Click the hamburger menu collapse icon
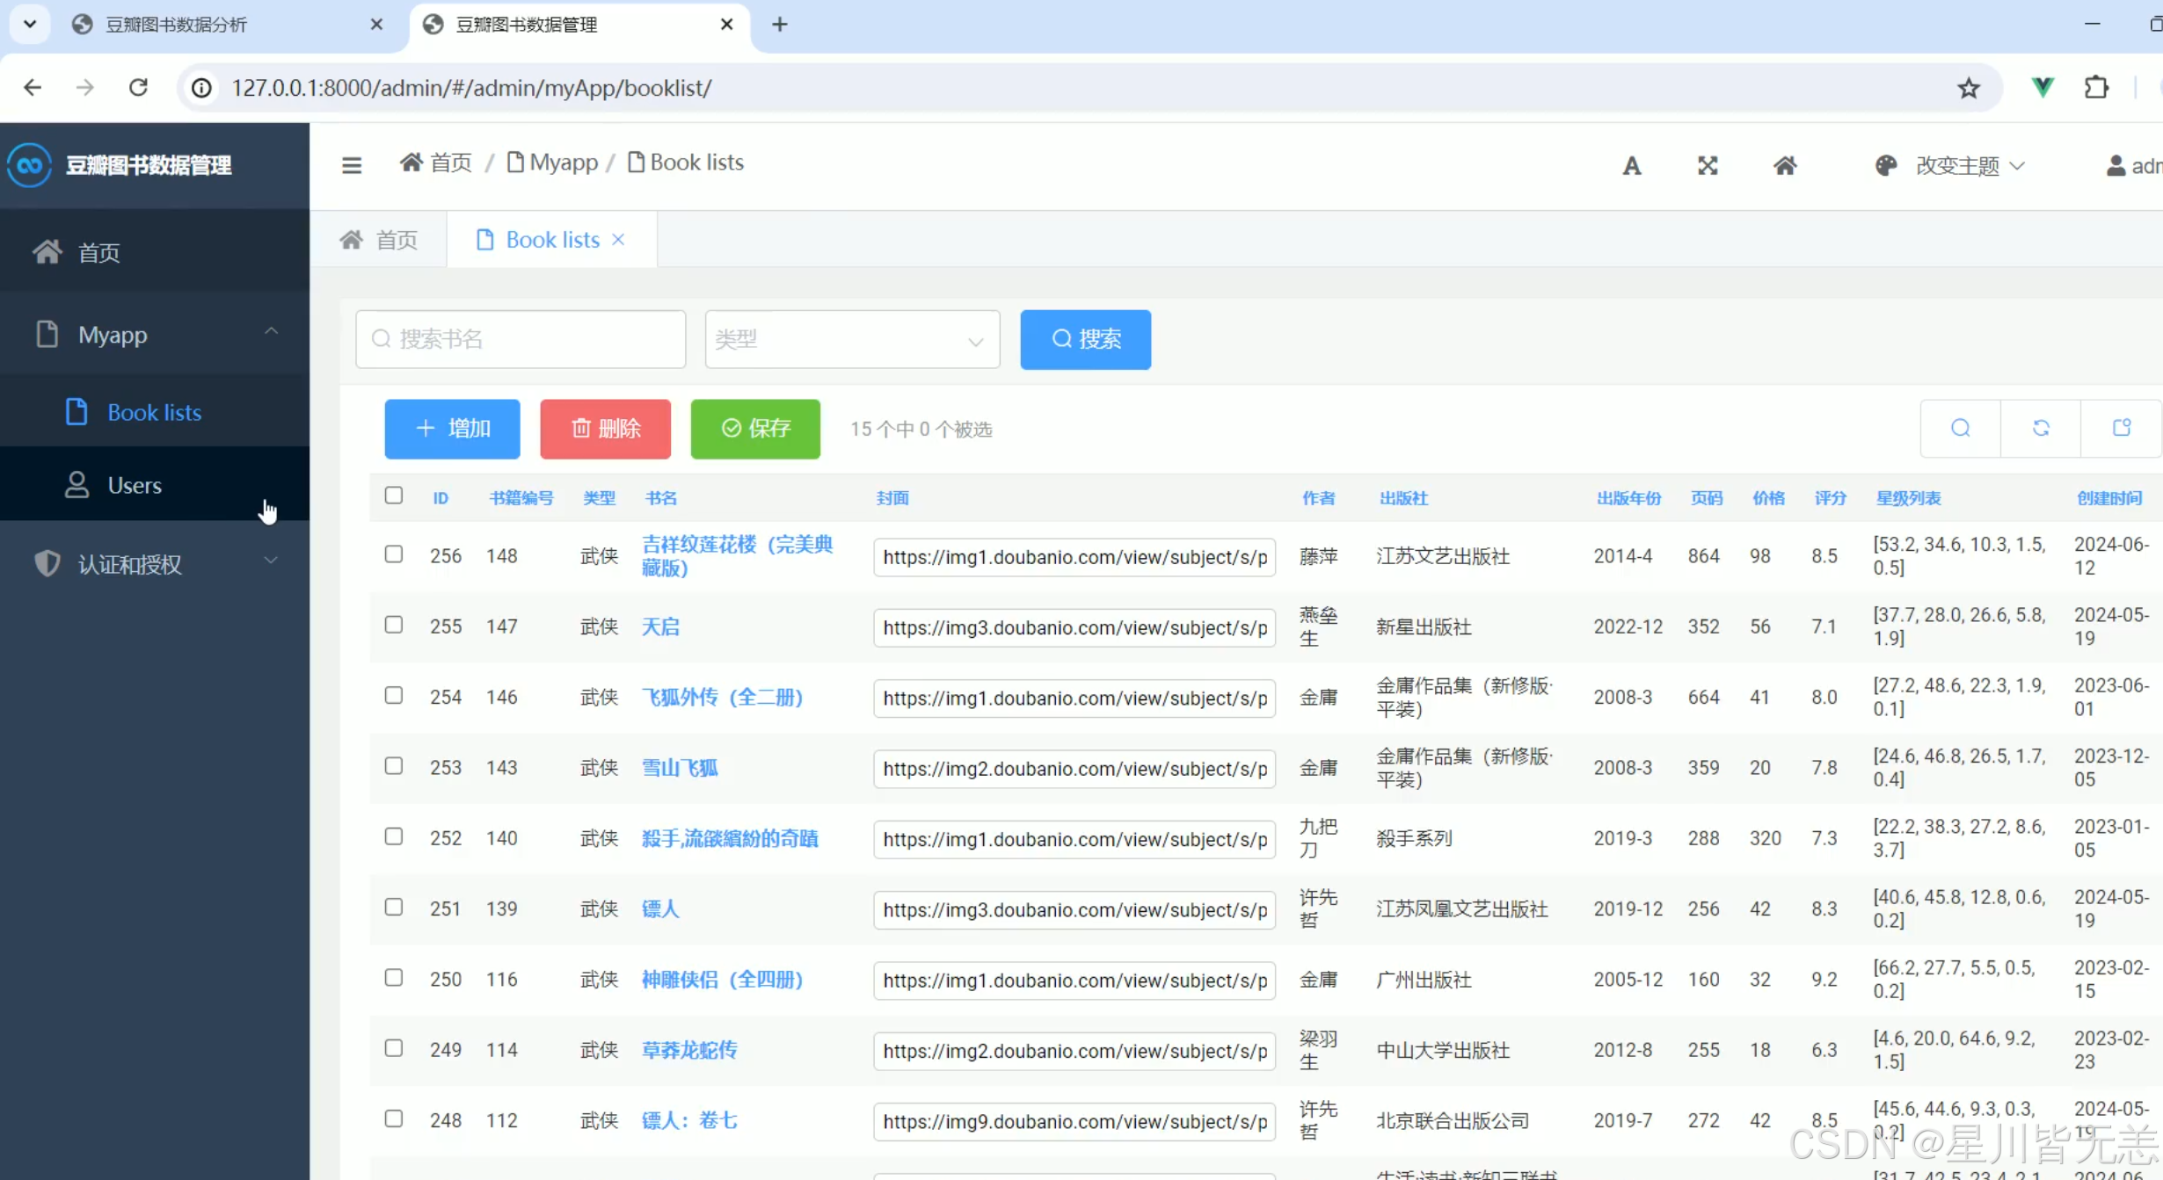The image size is (2163, 1180). pyautogui.click(x=352, y=165)
